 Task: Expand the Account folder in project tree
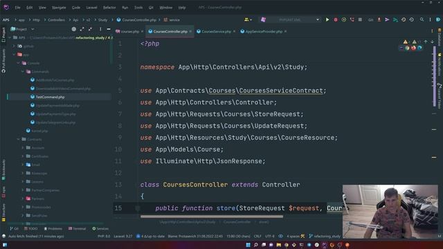[23, 147]
